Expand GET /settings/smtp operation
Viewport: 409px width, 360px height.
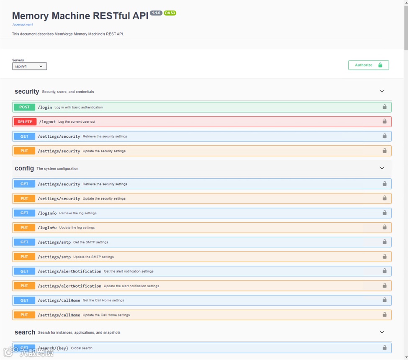point(202,242)
